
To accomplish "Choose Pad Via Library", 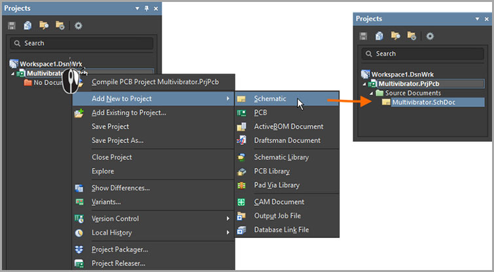I will click(x=287, y=185).
